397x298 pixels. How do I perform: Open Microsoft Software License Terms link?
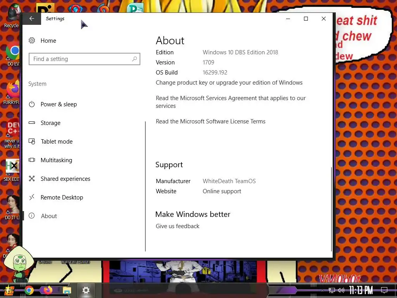coord(211,121)
